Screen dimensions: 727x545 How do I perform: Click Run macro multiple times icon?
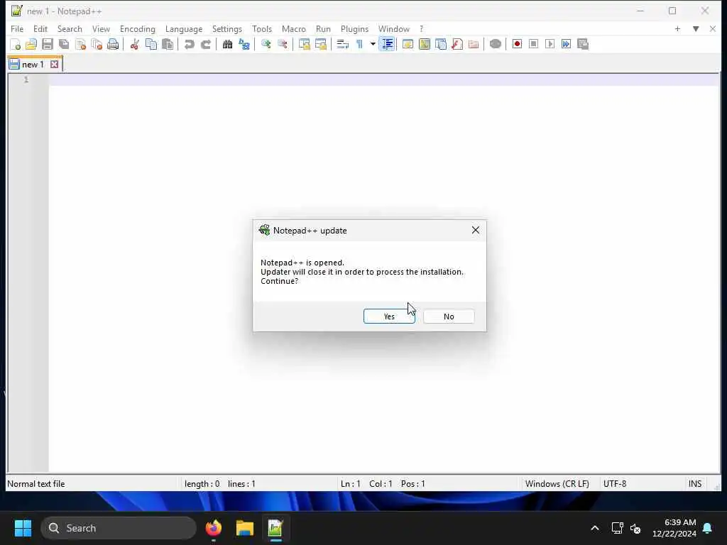coord(566,44)
